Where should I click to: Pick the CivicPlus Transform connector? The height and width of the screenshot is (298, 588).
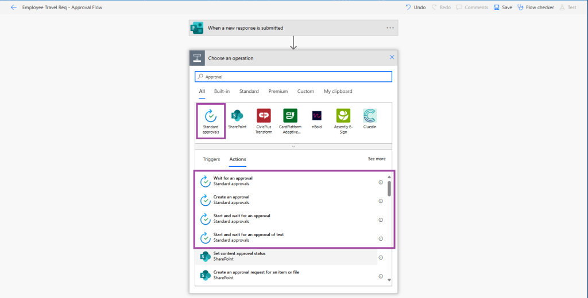[x=264, y=116]
